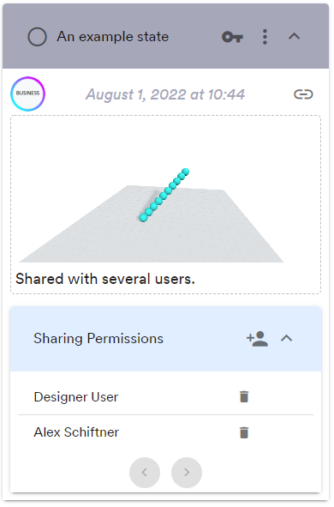The width and height of the screenshot is (334, 507).
Task: Remove Designer User with trash icon
Action: pos(244,396)
